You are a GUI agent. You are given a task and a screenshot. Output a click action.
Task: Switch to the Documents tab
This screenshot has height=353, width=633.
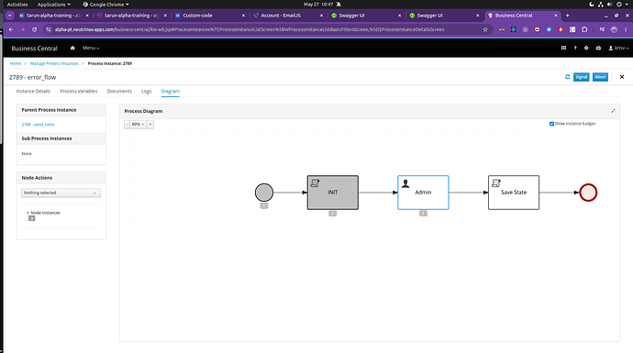[119, 91]
